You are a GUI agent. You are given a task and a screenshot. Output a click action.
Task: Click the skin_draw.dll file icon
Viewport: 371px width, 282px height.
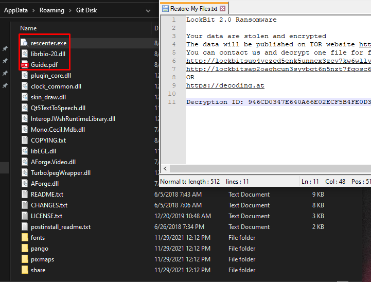[x=25, y=97]
